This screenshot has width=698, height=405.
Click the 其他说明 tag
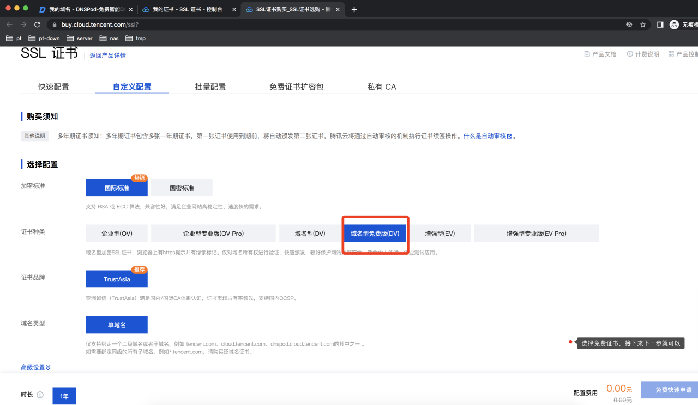click(34, 136)
